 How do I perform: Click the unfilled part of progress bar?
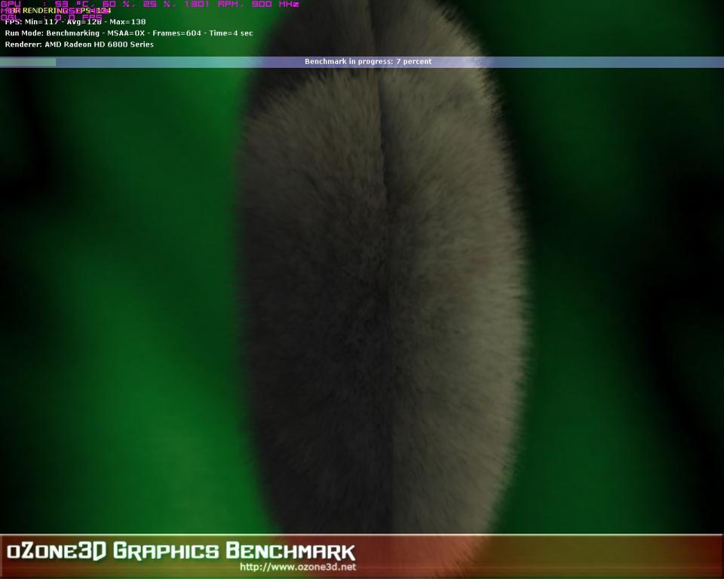point(390,62)
